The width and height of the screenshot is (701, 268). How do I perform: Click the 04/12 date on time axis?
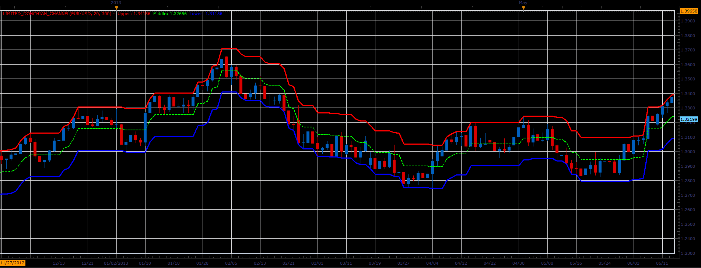click(461, 263)
